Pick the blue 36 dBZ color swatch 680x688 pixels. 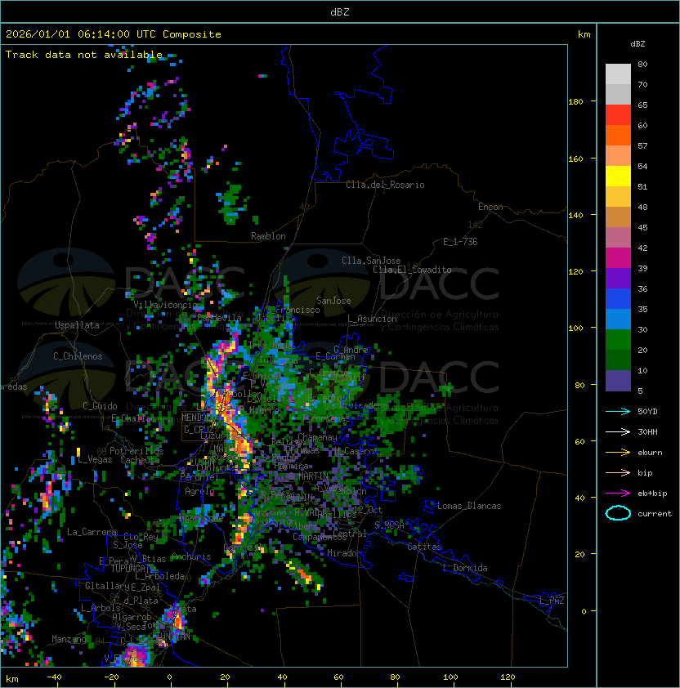coord(618,299)
